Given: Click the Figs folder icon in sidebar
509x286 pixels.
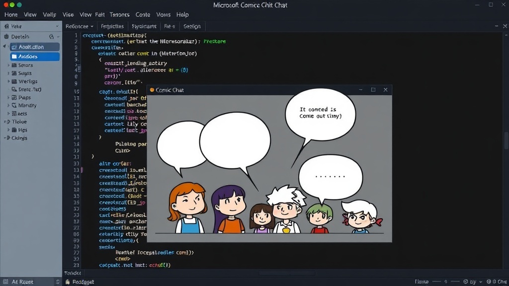Looking at the screenshot, I should (14, 130).
